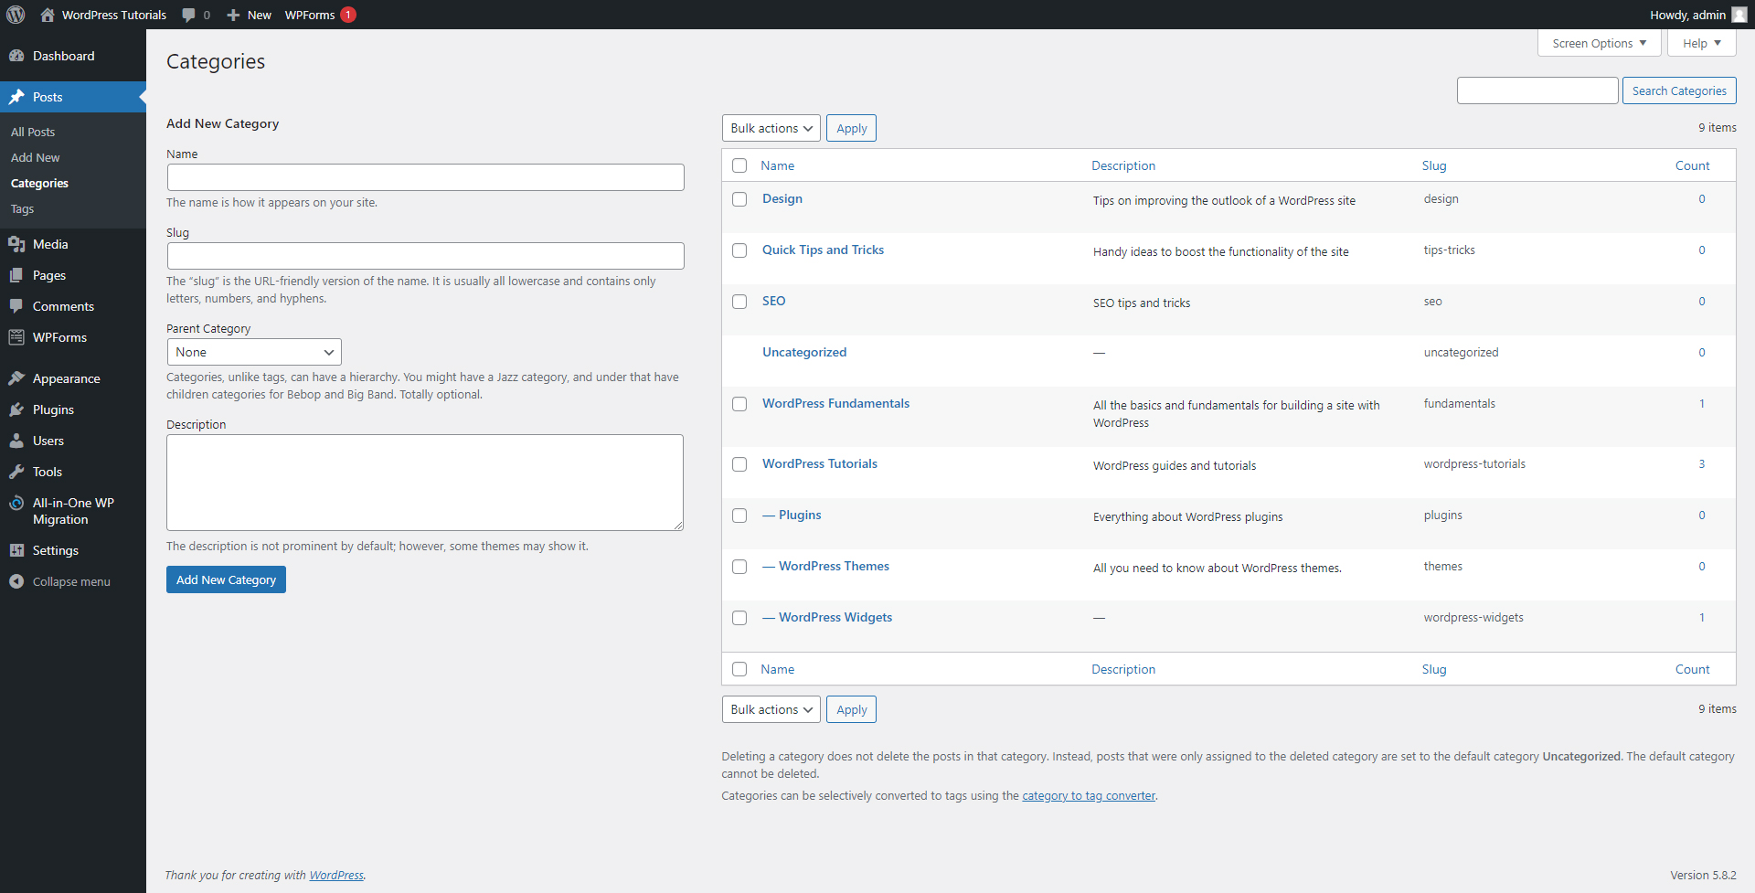Click the Collapse menu arrow icon
This screenshot has width=1755, height=893.
(16, 581)
